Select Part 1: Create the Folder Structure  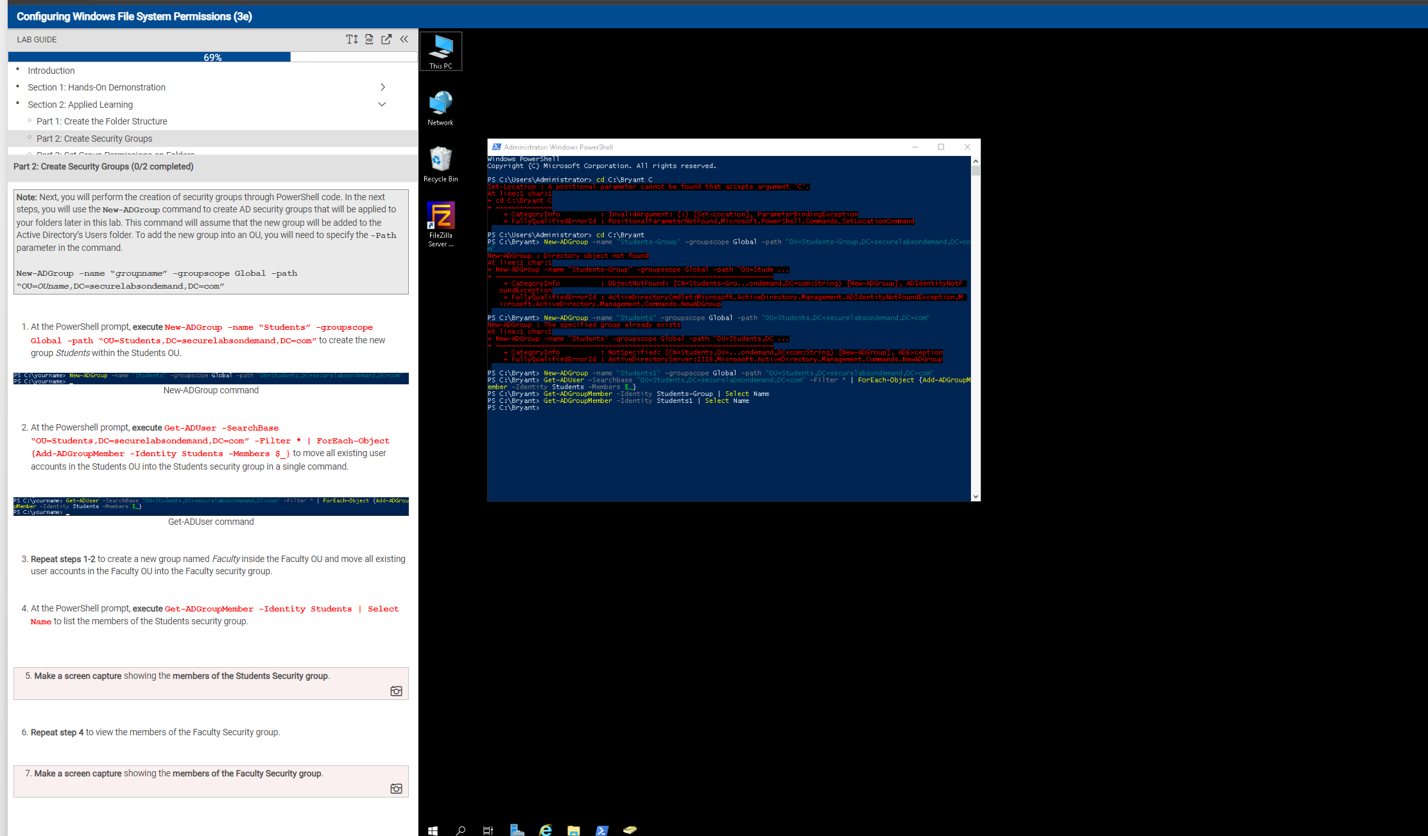[102, 121]
